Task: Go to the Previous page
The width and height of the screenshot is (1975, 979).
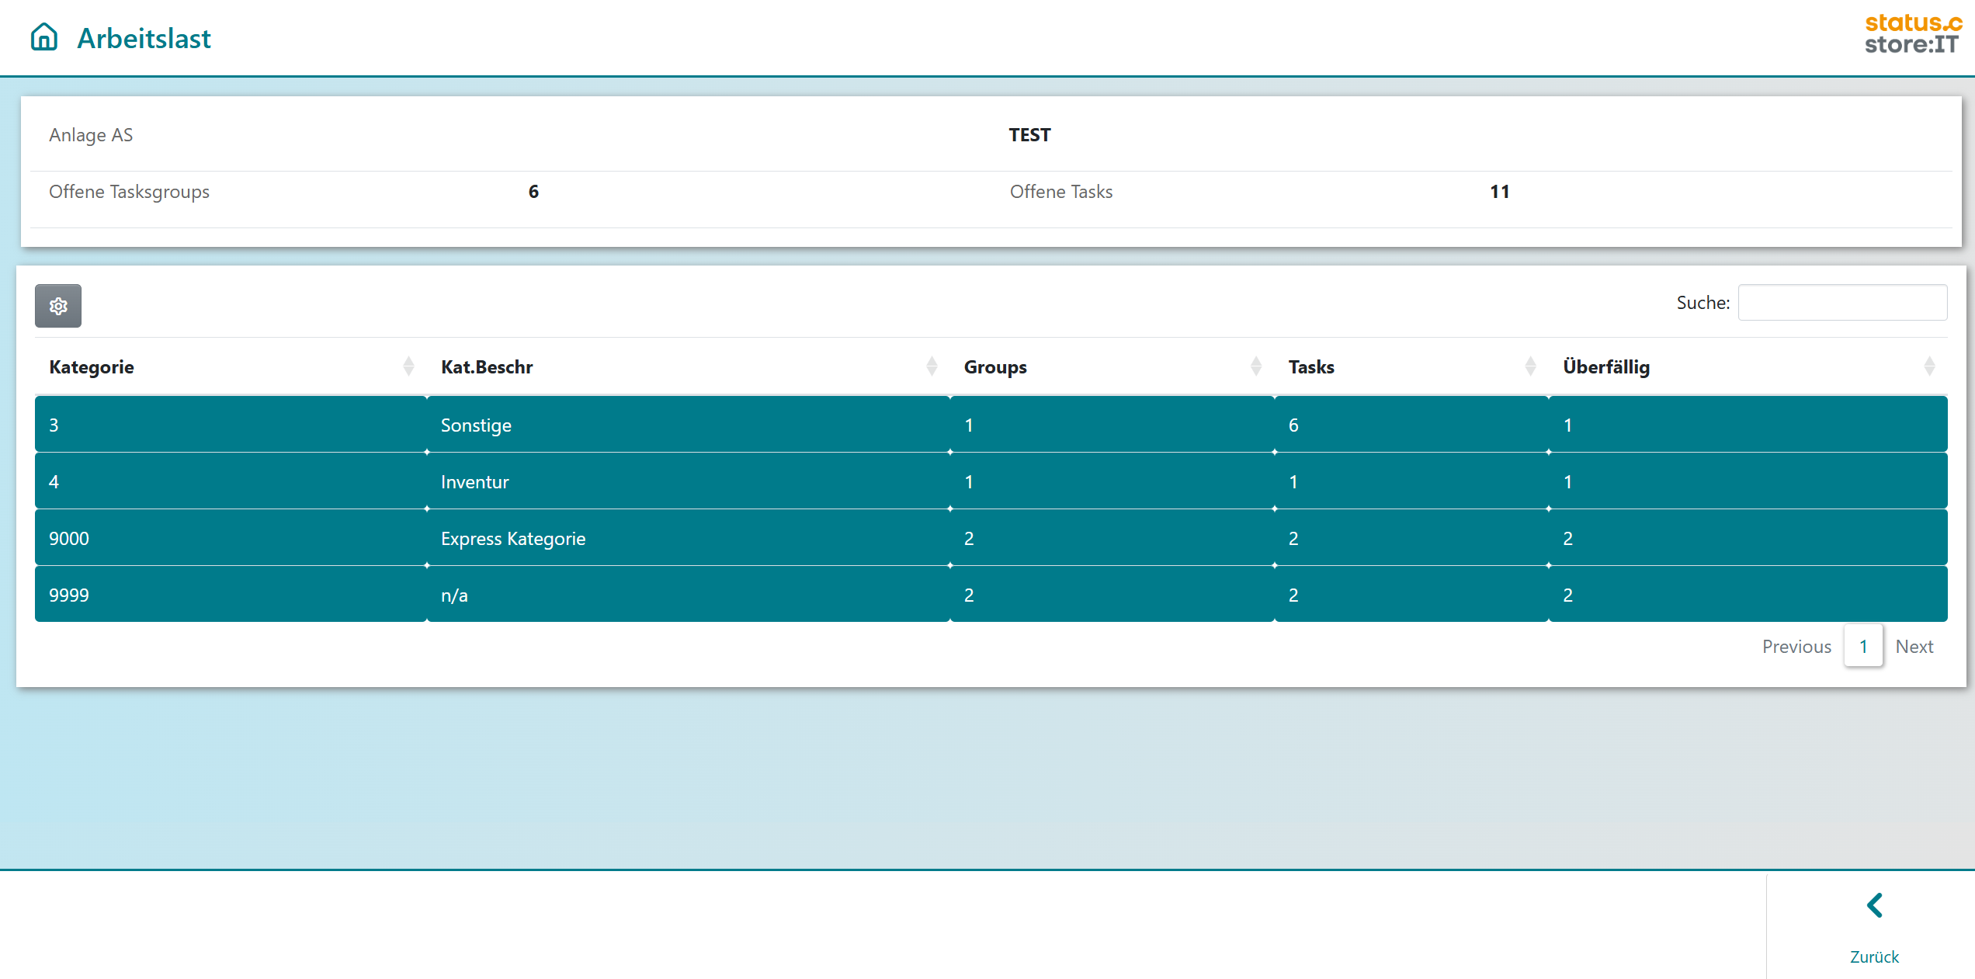Action: (1796, 647)
